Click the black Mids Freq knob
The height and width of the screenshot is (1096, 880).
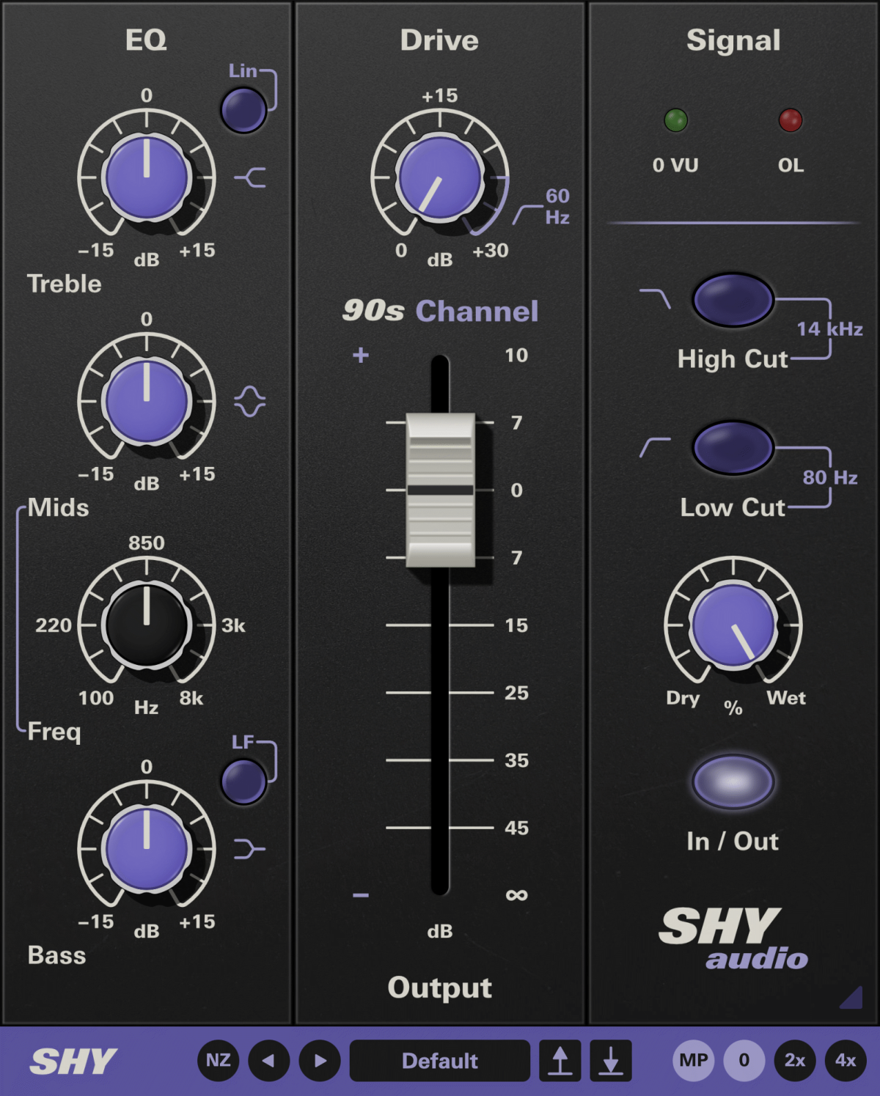click(x=147, y=625)
